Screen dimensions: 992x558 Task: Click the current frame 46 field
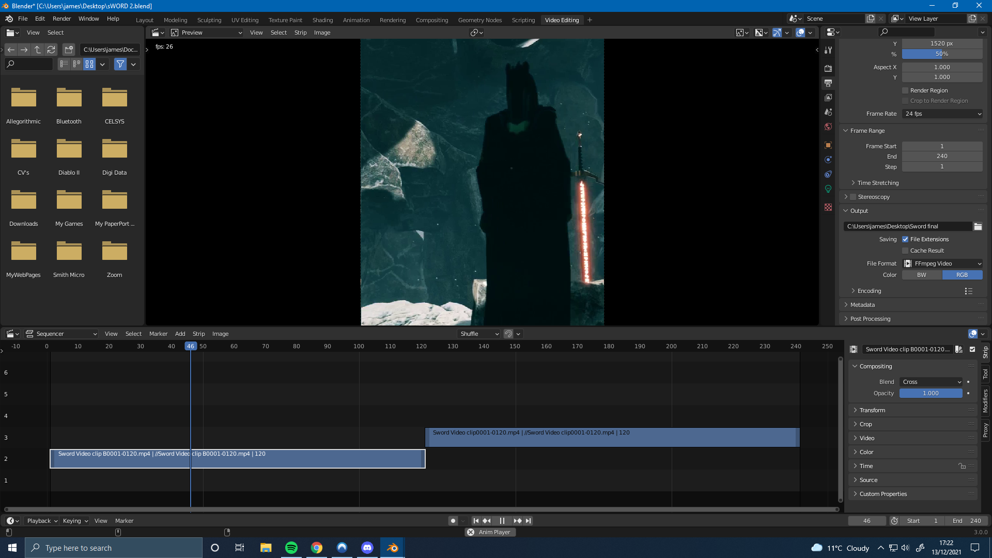coord(867,521)
